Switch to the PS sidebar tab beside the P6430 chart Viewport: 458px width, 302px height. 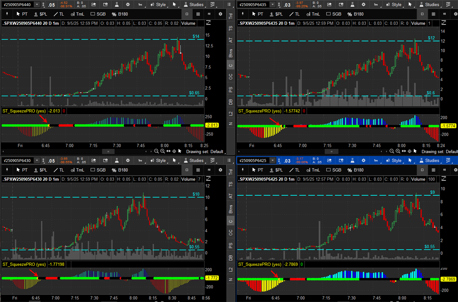pyautogui.click(x=231, y=245)
